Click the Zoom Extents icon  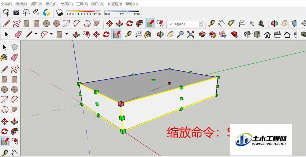tap(190, 35)
